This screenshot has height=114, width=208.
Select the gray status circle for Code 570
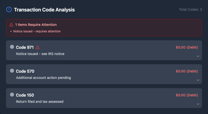pos(12,71)
